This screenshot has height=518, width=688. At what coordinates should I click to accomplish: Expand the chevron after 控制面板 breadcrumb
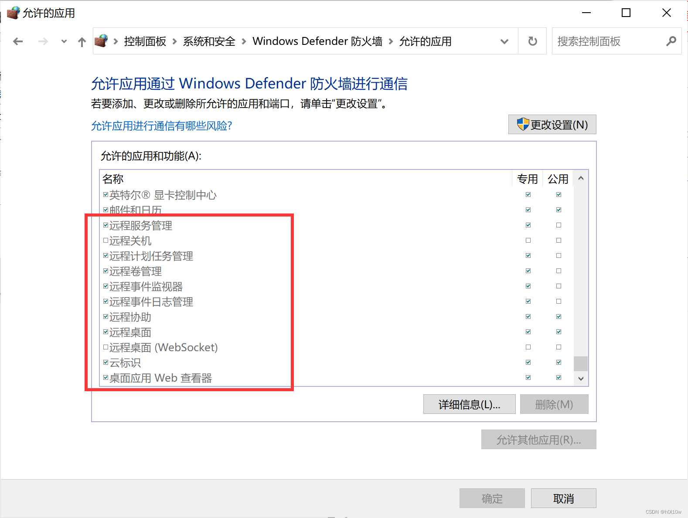point(174,41)
